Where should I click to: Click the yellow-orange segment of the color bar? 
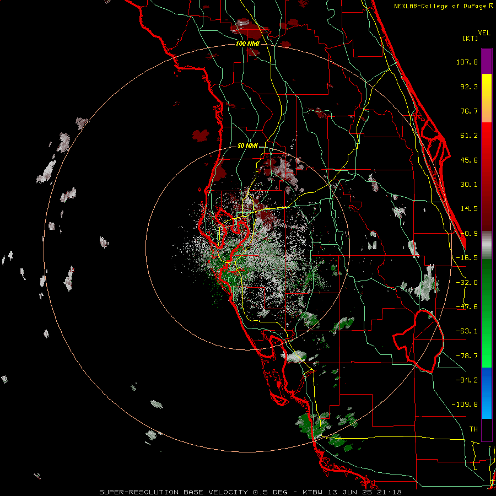pos(487,98)
